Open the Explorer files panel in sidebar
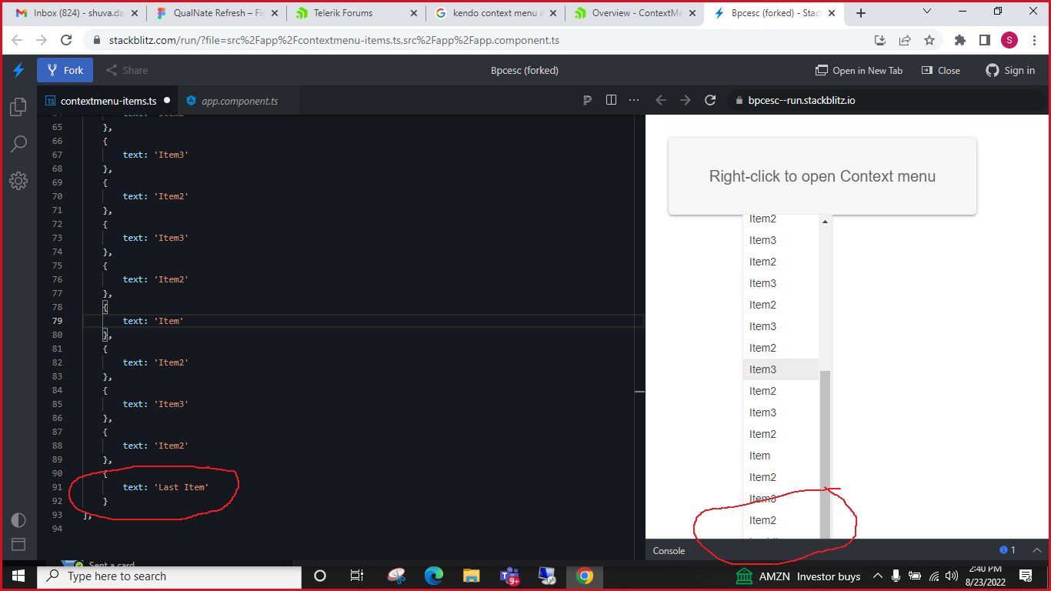Viewport: 1051px width, 591px height. [18, 107]
